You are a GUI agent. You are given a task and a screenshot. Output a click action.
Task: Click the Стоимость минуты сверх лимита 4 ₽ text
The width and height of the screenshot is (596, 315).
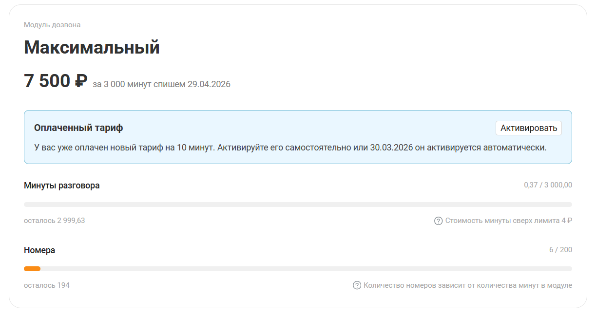pyautogui.click(x=508, y=221)
